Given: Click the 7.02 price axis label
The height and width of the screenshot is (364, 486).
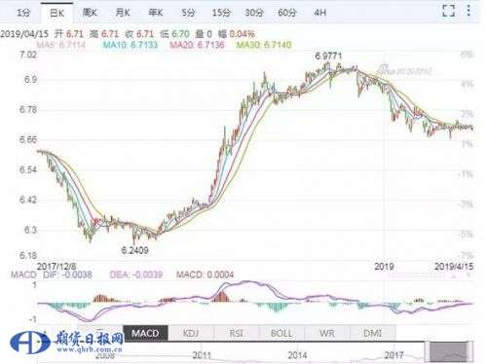Looking at the screenshot, I should (x=28, y=55).
